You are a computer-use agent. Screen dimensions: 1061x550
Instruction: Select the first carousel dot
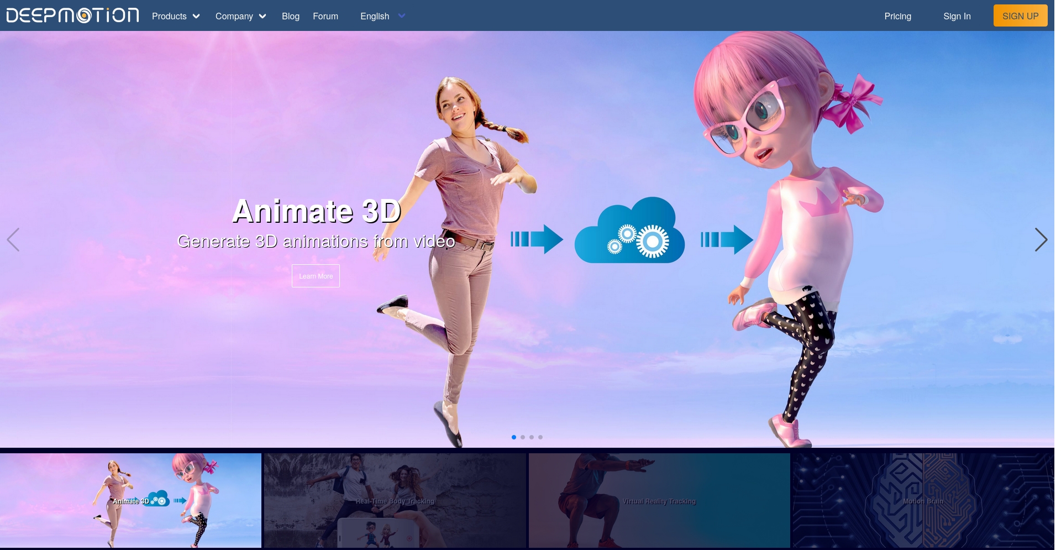[514, 437]
